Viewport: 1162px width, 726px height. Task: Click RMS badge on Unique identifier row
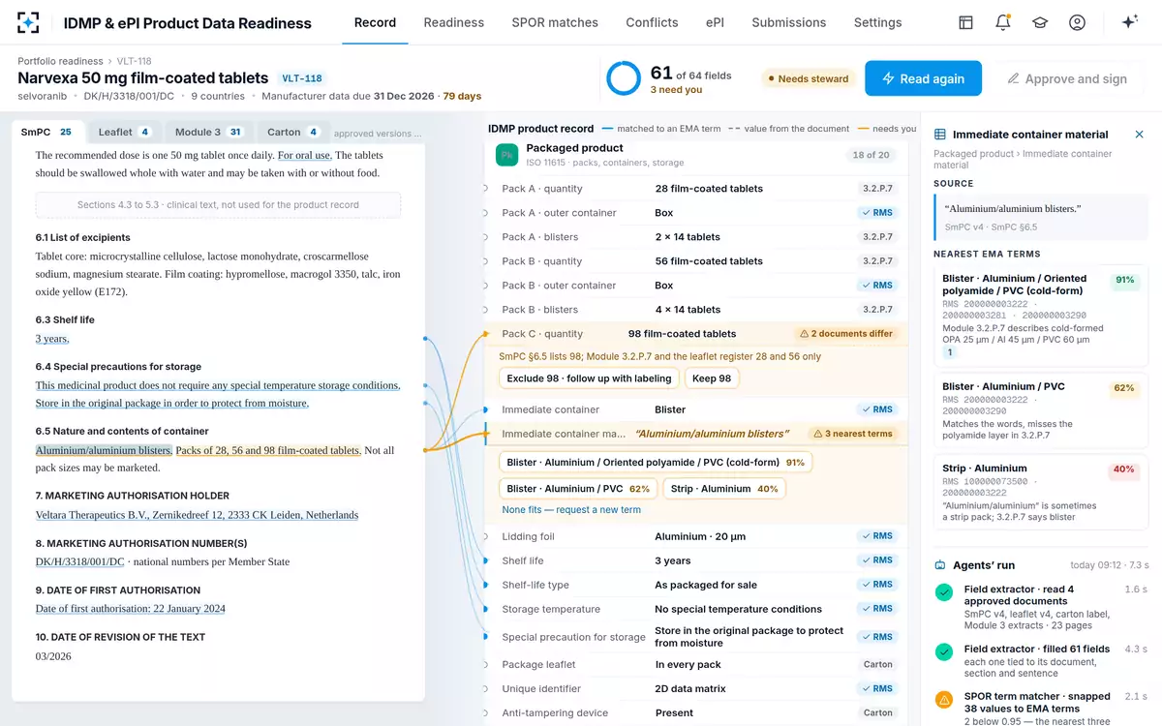tap(877, 688)
